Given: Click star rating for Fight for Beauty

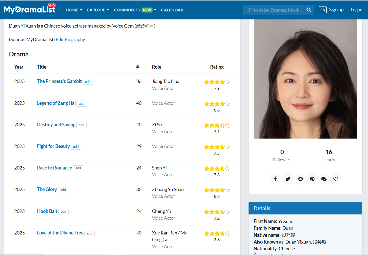Looking at the screenshot, I should (217, 147).
